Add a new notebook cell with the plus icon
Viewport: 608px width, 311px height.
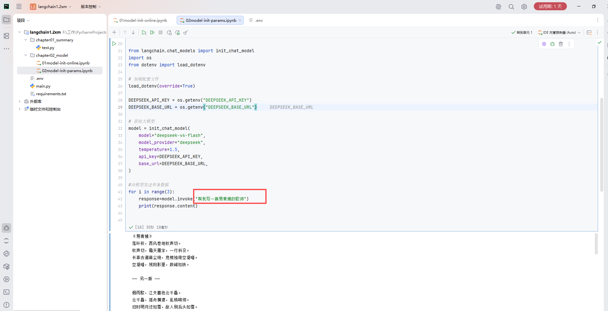114,32
